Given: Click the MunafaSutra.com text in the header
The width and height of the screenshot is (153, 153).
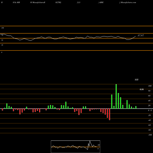Looking at the screenshot, I should click(128, 2).
